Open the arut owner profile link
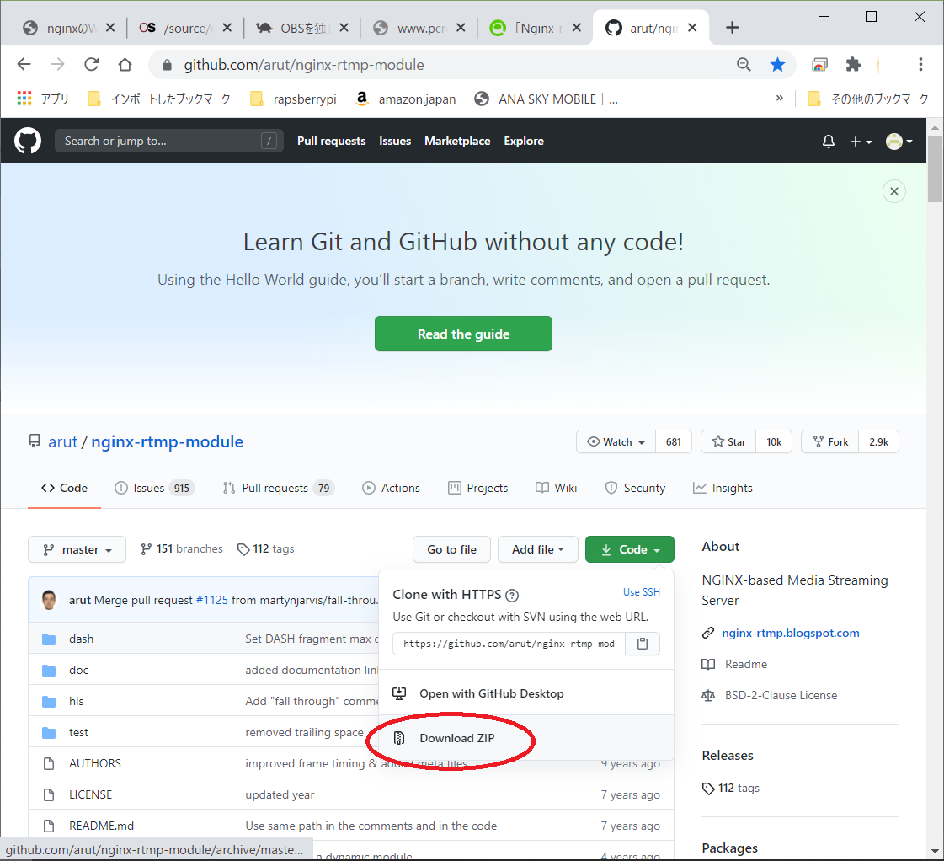 [x=62, y=442]
